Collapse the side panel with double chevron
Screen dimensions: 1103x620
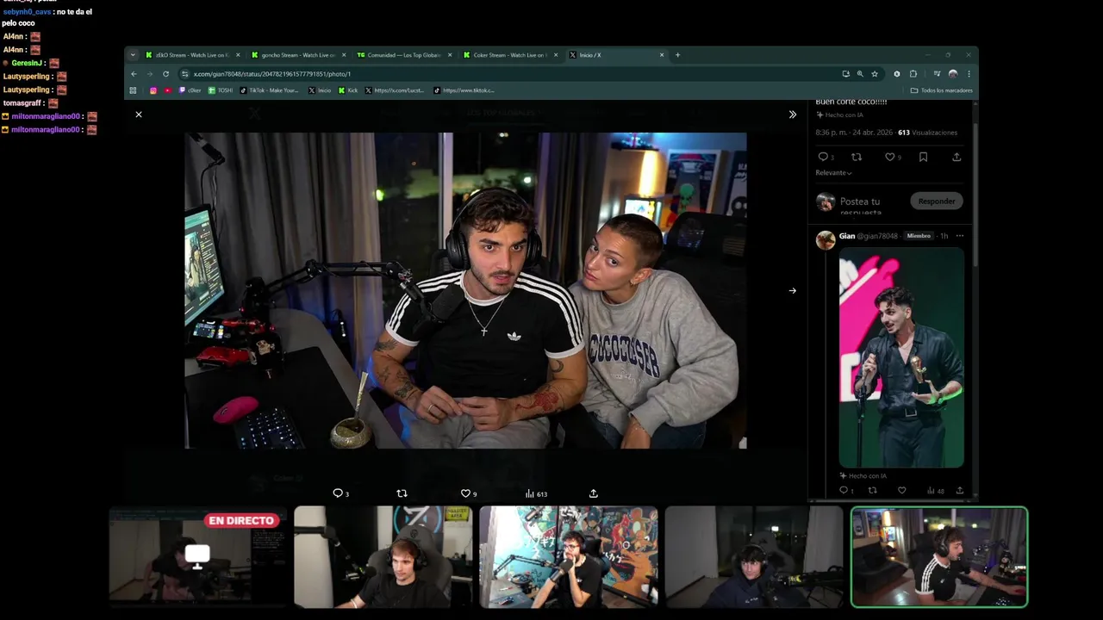coord(793,115)
